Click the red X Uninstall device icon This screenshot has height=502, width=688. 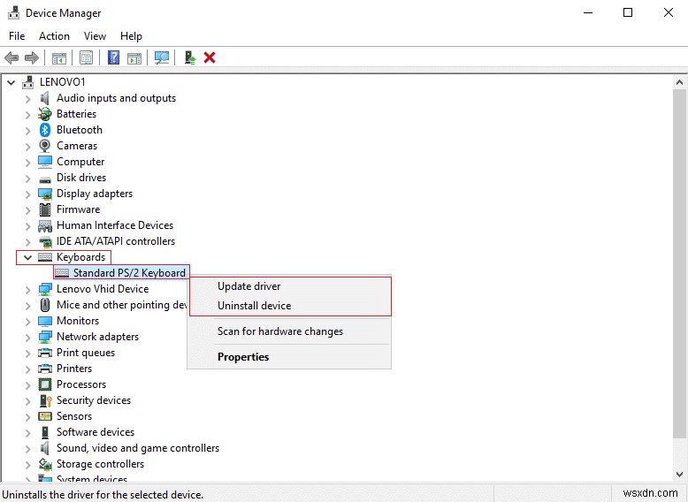tap(210, 57)
